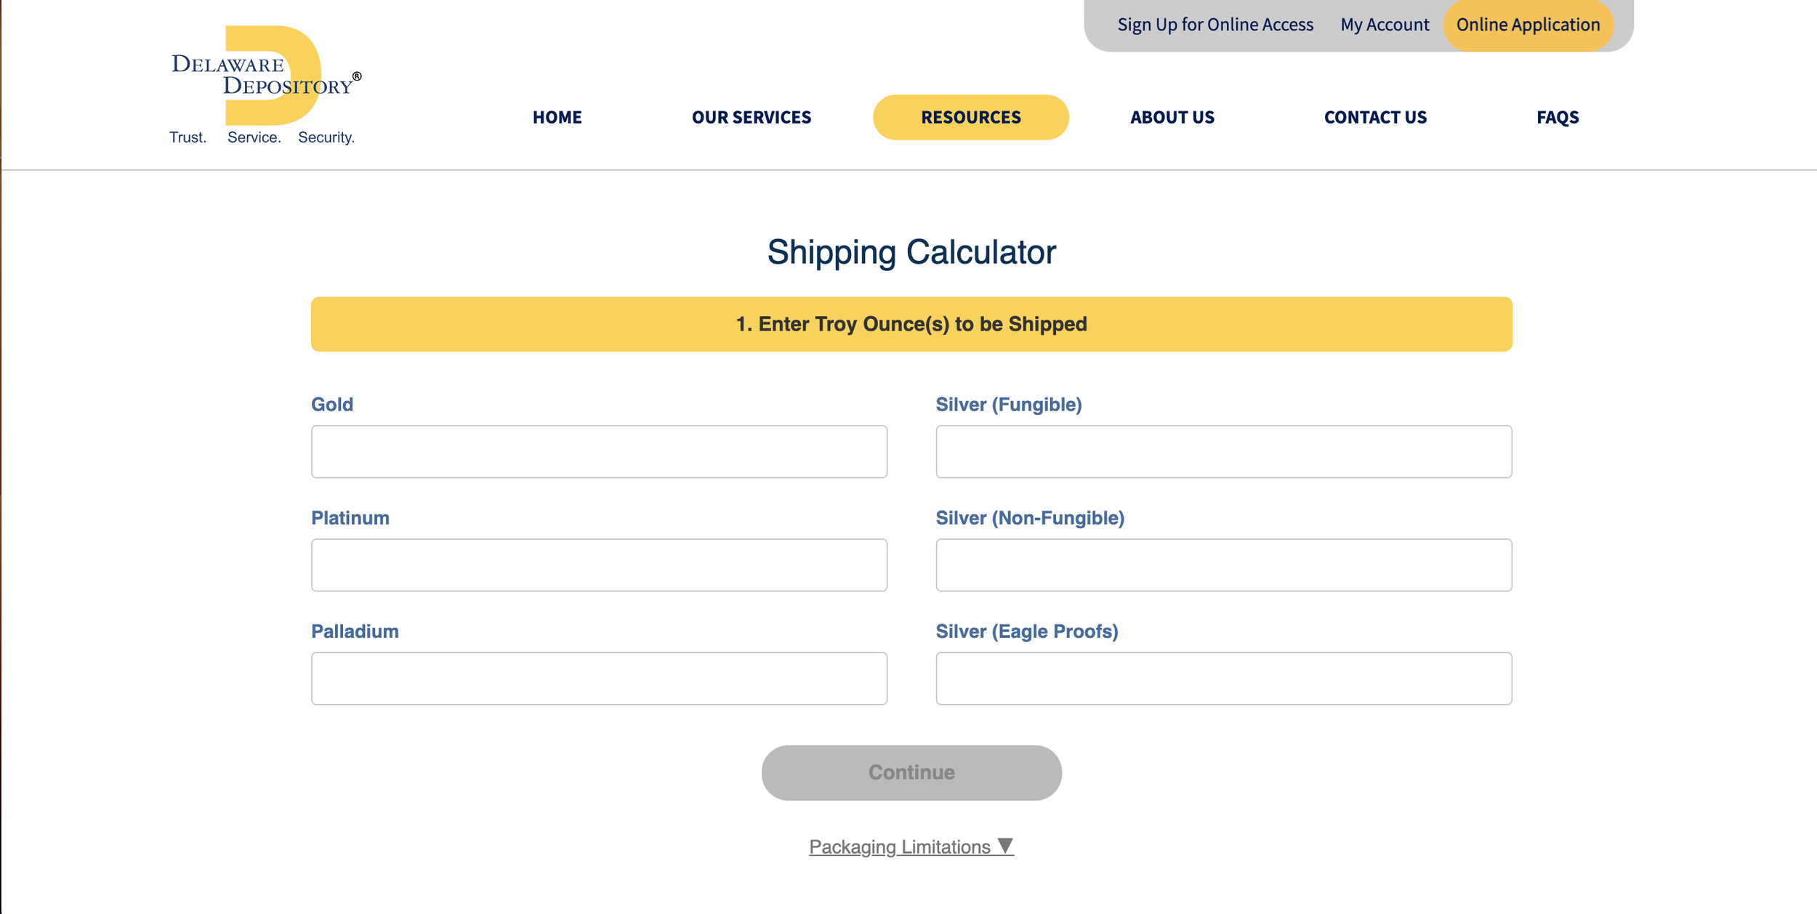Open the Contact Us page
This screenshot has width=1817, height=914.
click(1375, 117)
